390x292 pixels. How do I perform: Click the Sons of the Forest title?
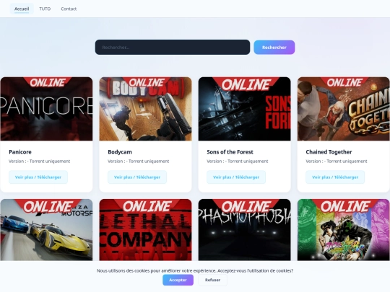click(x=230, y=152)
